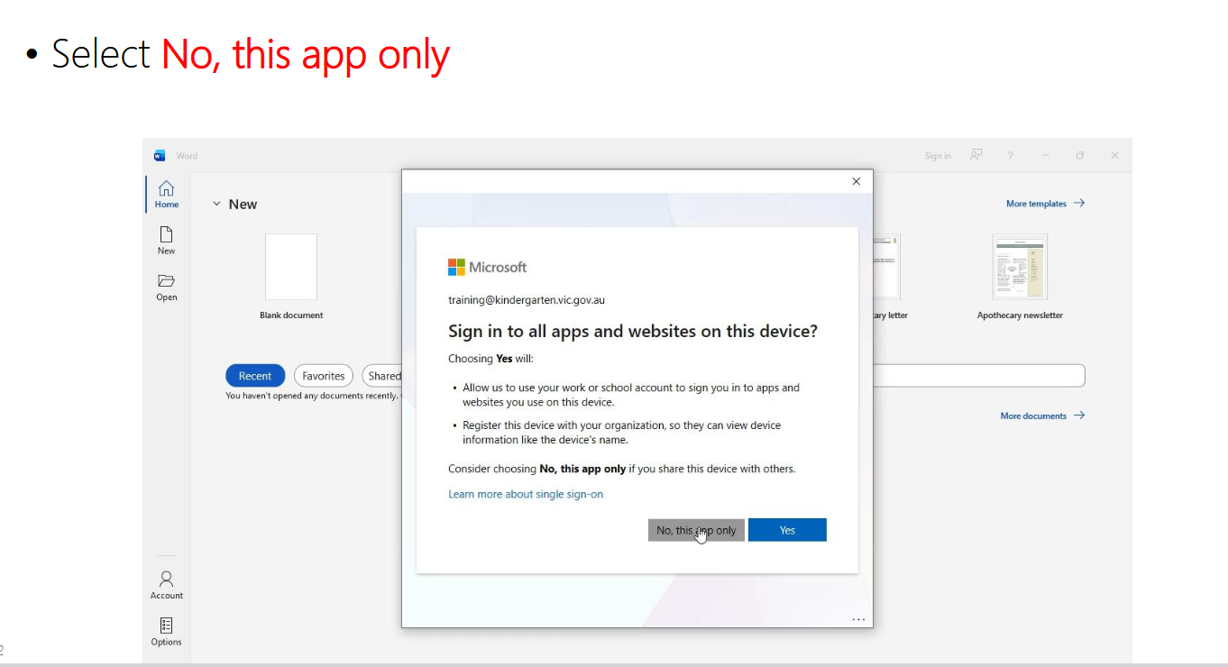Click Sign in in the title bar
Image resolution: width=1228 pixels, height=667 pixels.
[x=938, y=156]
